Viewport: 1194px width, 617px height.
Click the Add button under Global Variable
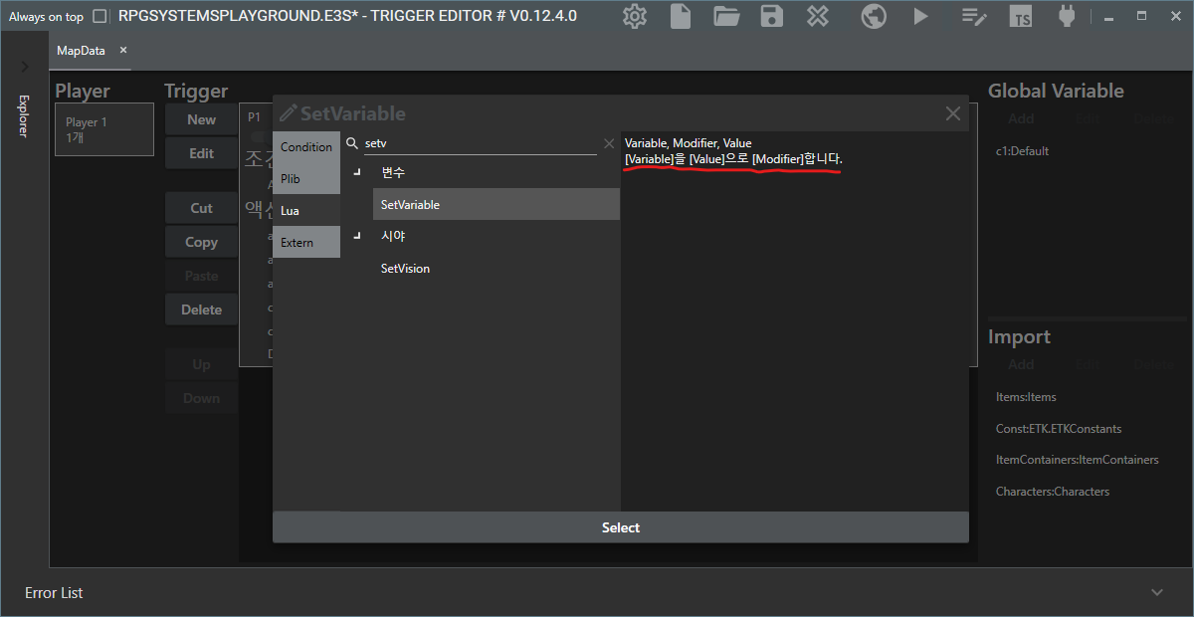click(1021, 118)
